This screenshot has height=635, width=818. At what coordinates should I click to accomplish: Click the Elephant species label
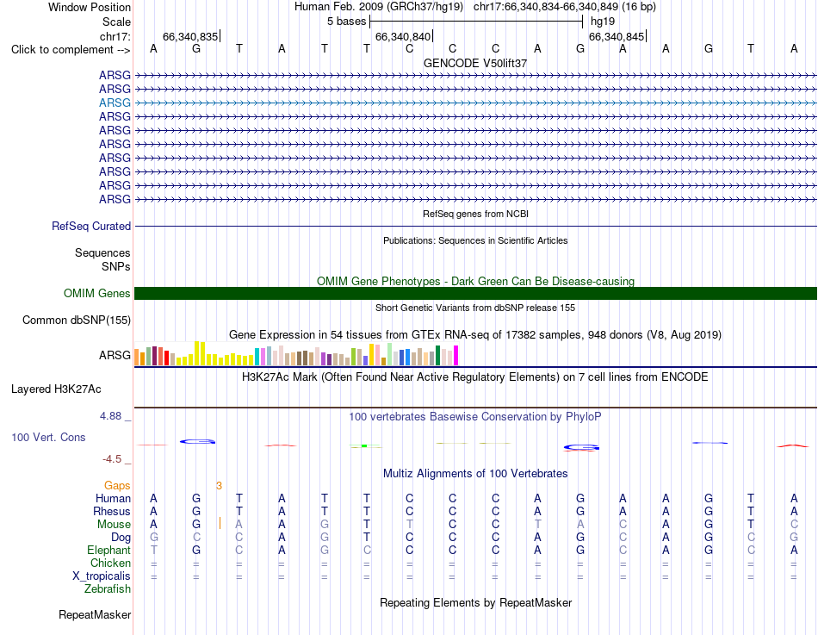(109, 551)
